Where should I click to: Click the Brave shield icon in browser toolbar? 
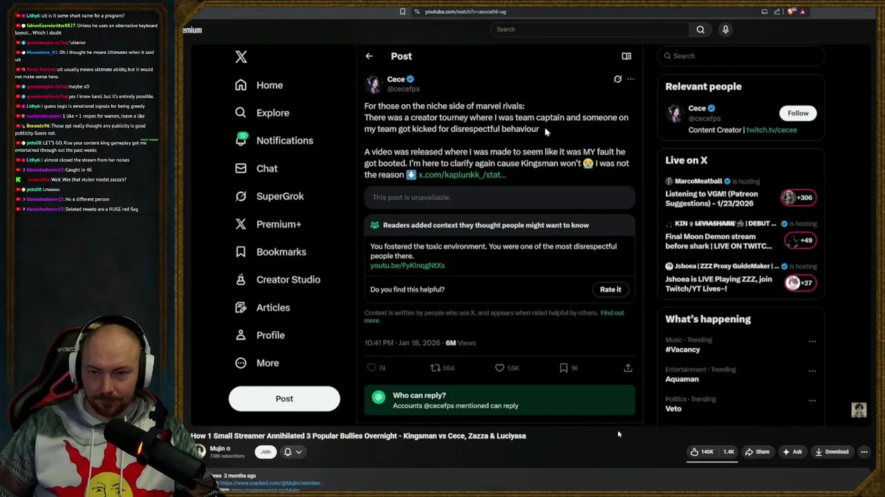click(x=792, y=12)
